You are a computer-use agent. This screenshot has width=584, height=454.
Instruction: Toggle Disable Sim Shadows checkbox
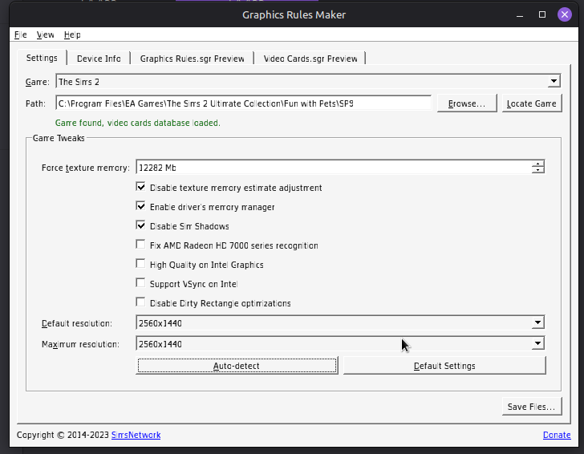pos(141,225)
